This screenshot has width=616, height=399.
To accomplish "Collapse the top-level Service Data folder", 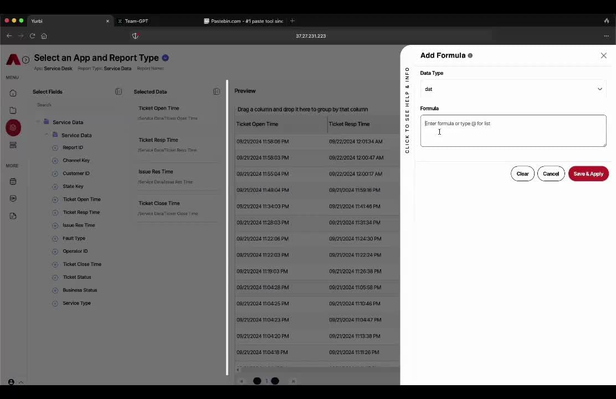I will (x=38, y=122).
